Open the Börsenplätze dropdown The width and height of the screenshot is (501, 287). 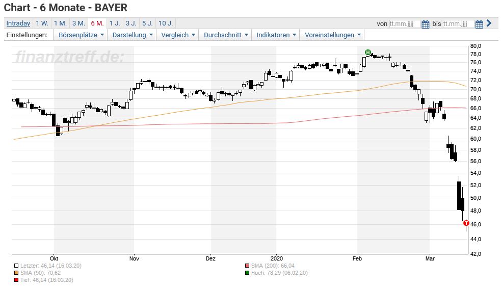[81, 35]
